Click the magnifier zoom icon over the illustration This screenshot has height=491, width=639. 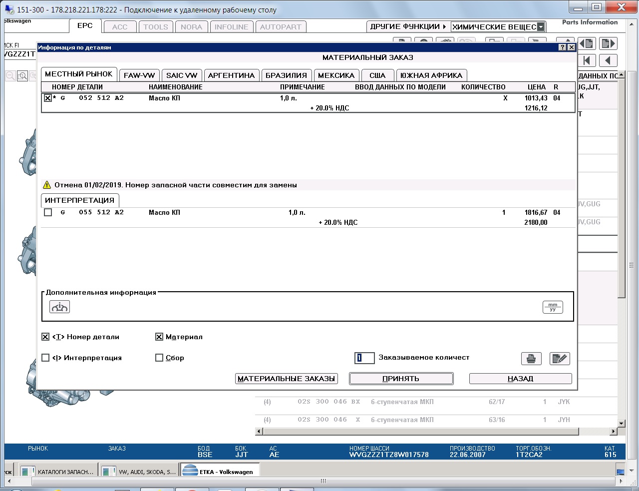click(22, 76)
